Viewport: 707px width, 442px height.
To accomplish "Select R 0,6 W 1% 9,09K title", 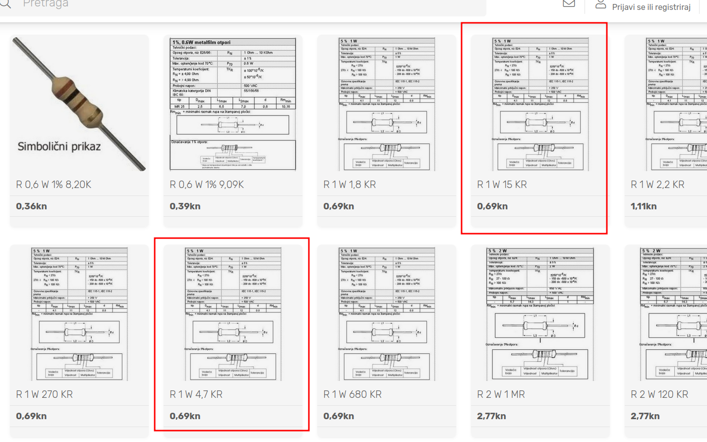I will click(207, 185).
